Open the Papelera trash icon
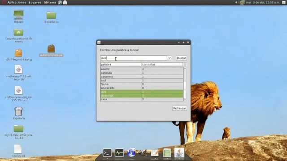This screenshot has width=287, height=161. 19,113
